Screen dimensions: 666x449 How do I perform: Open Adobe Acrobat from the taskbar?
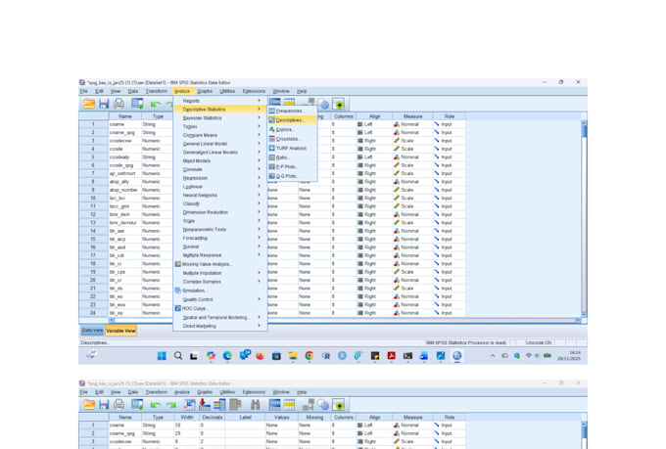[391, 356]
